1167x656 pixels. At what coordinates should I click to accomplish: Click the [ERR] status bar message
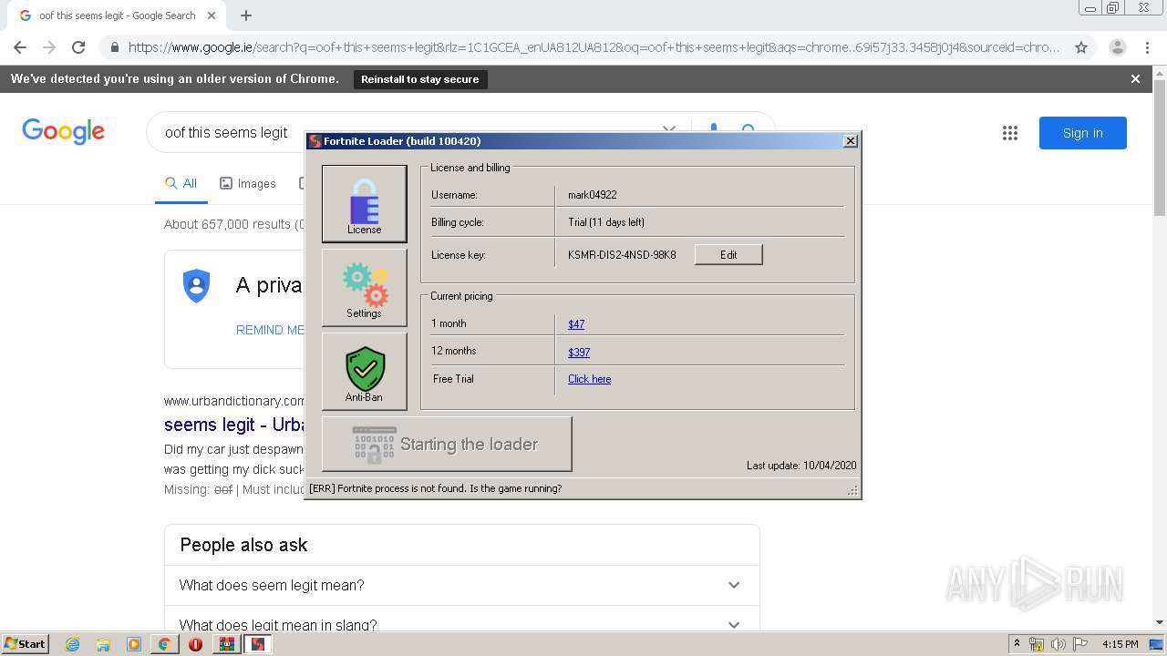point(436,488)
